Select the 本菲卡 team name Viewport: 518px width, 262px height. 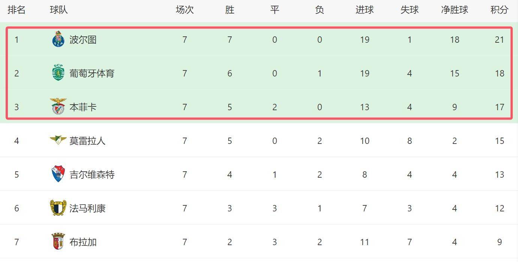(83, 107)
